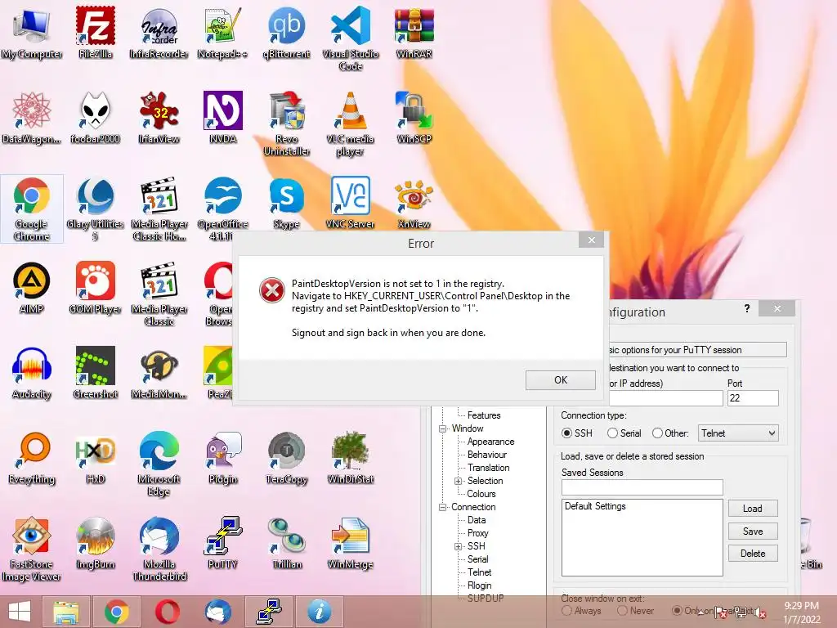The width and height of the screenshot is (837, 628).
Task: Select the Pidgin desktop icon
Action: click(x=222, y=458)
